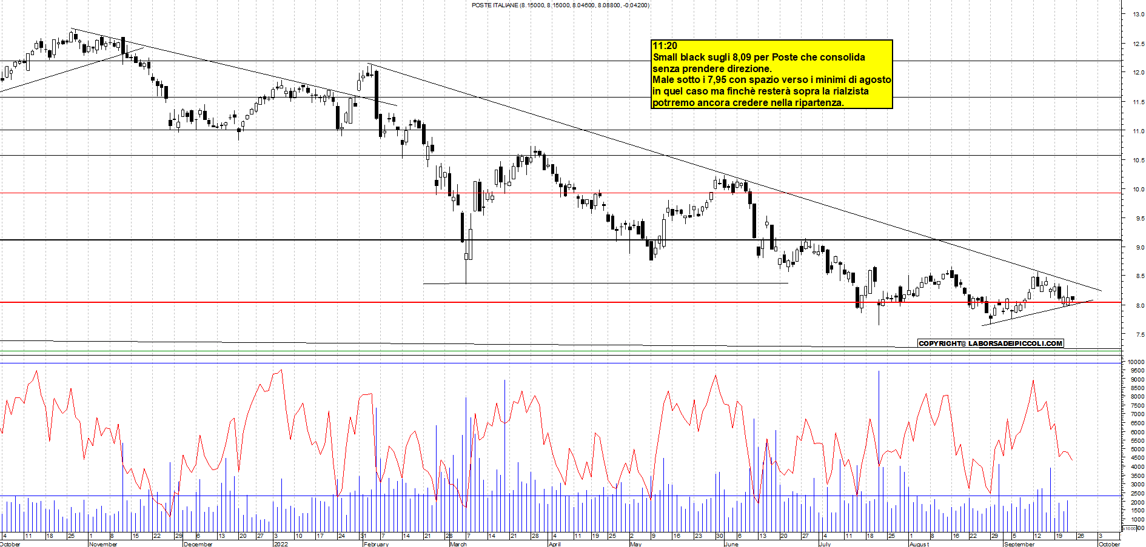Click the '5500' volume axis label
Screen dimensions: 1146x547
click(1138, 441)
